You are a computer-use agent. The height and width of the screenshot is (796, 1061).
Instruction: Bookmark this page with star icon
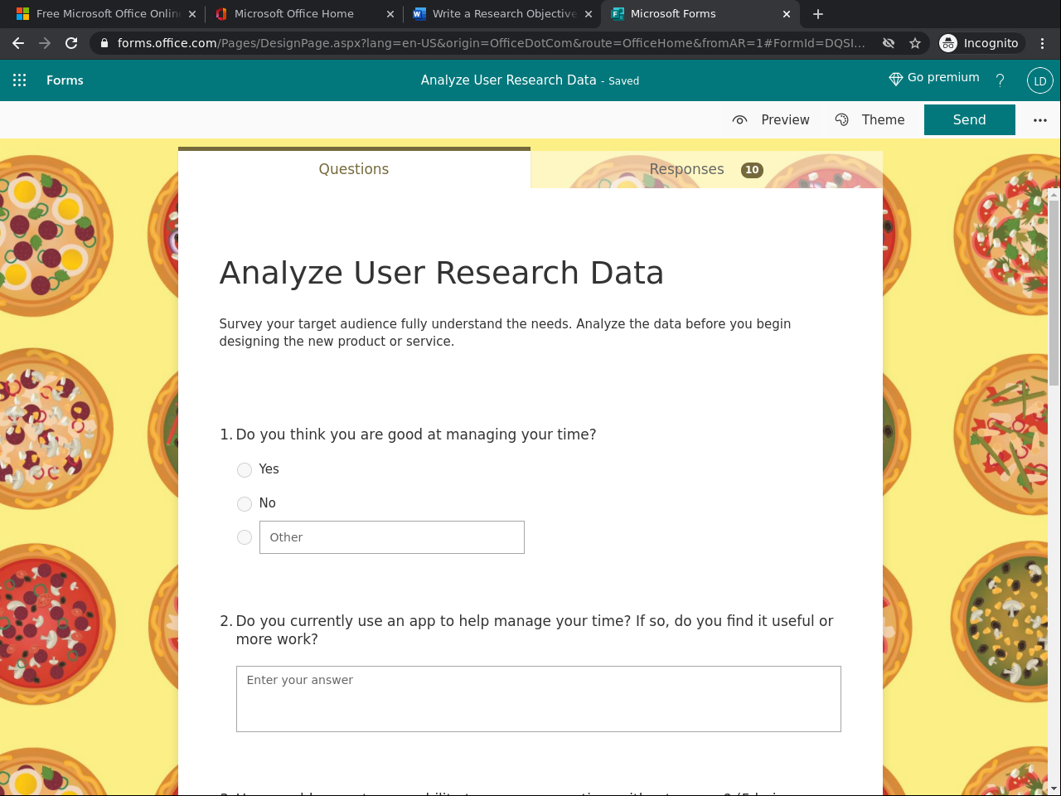tap(915, 43)
